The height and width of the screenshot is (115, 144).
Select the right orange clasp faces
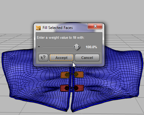coord(79,74)
